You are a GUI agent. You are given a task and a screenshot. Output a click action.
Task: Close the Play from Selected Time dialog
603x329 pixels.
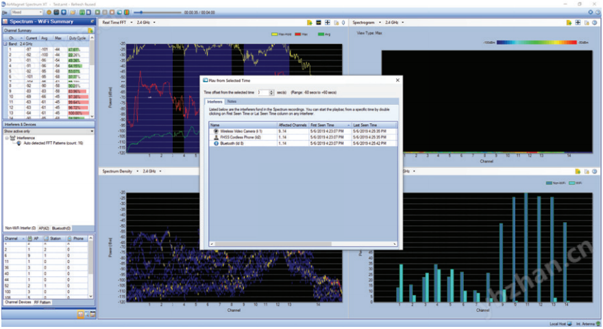[397, 80]
